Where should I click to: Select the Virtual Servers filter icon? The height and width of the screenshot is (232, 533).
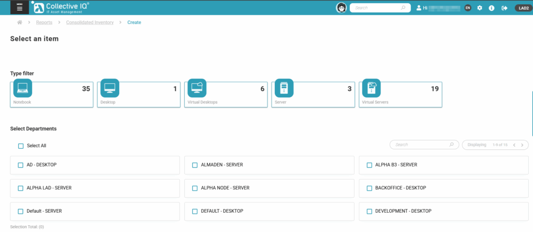tap(371, 87)
